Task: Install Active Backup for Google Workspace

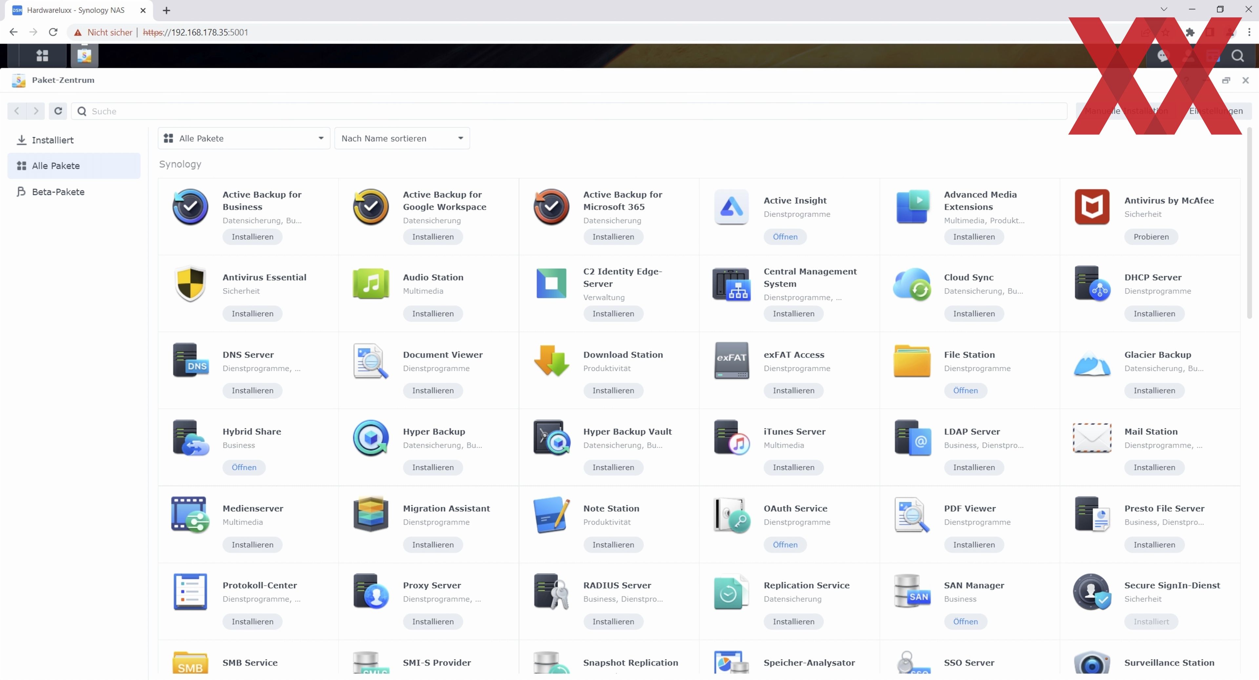Action: click(x=432, y=237)
